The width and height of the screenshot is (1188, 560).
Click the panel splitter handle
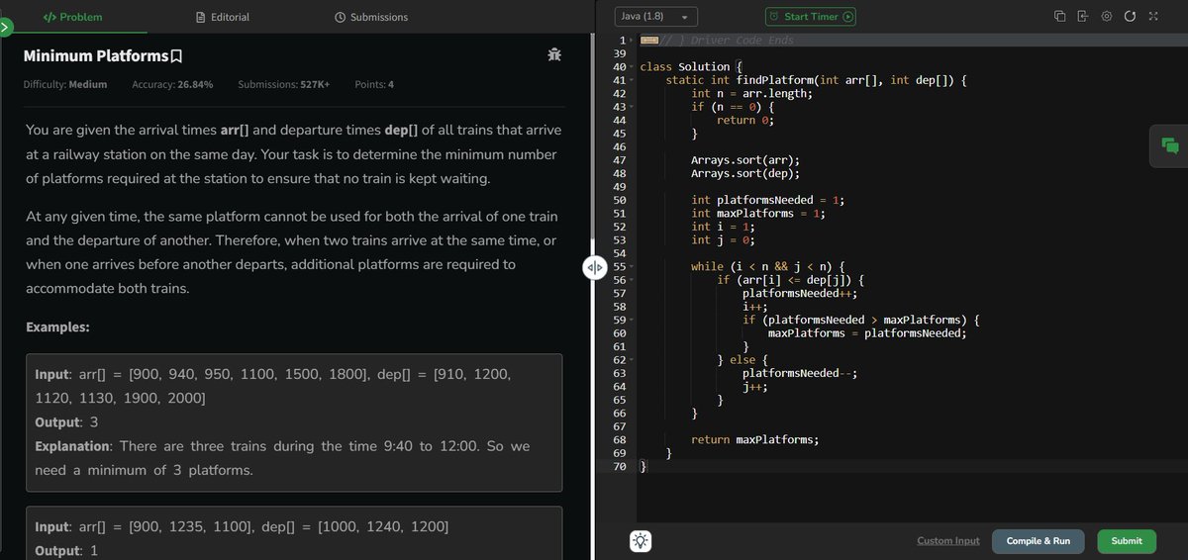(595, 268)
